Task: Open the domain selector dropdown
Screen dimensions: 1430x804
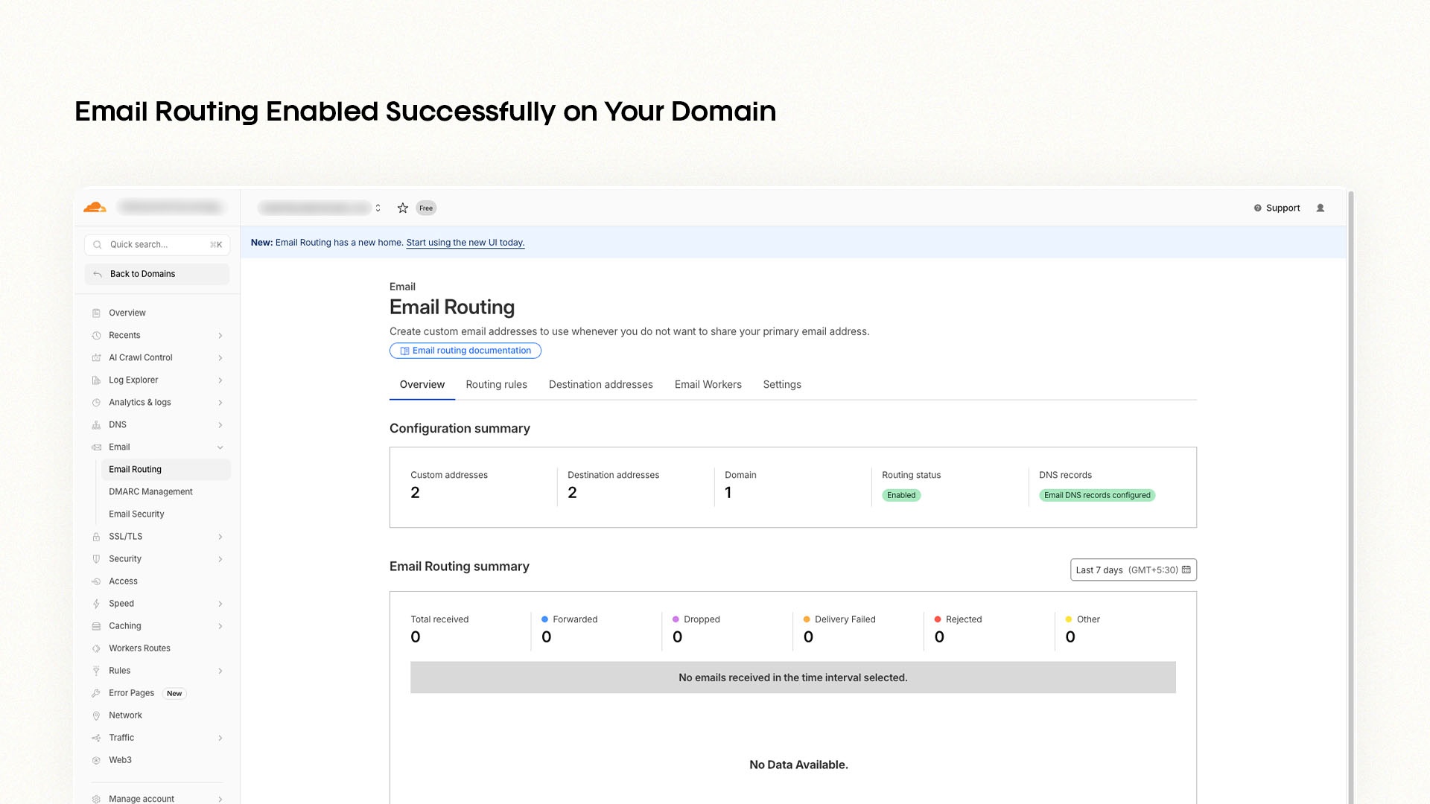Action: pyautogui.click(x=378, y=208)
